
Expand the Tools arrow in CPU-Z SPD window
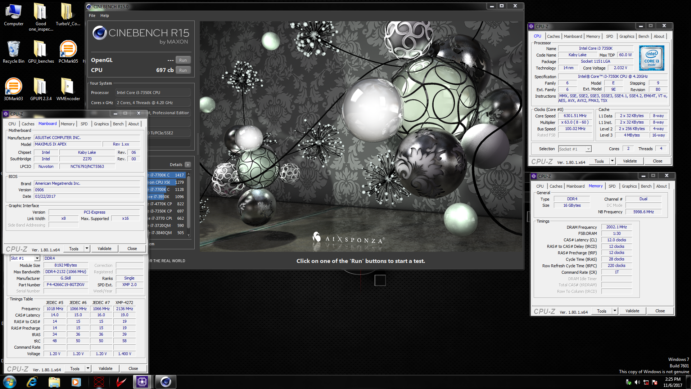[88, 368]
